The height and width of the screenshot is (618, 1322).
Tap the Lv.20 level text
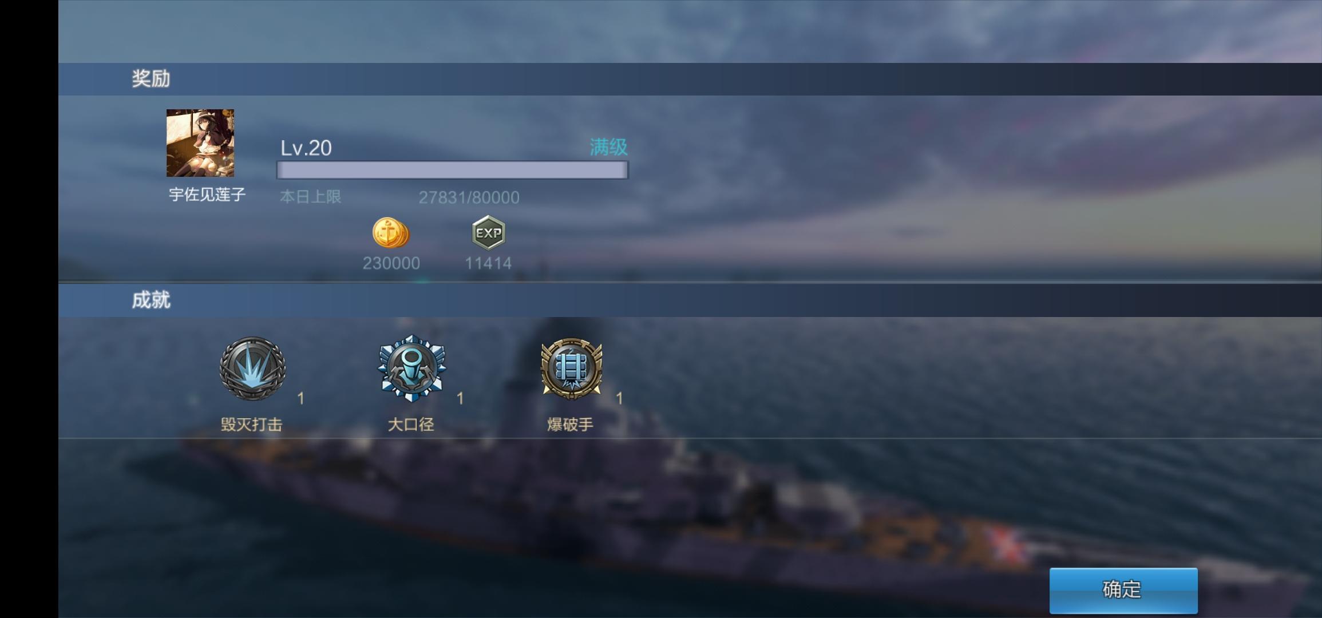pos(306,148)
